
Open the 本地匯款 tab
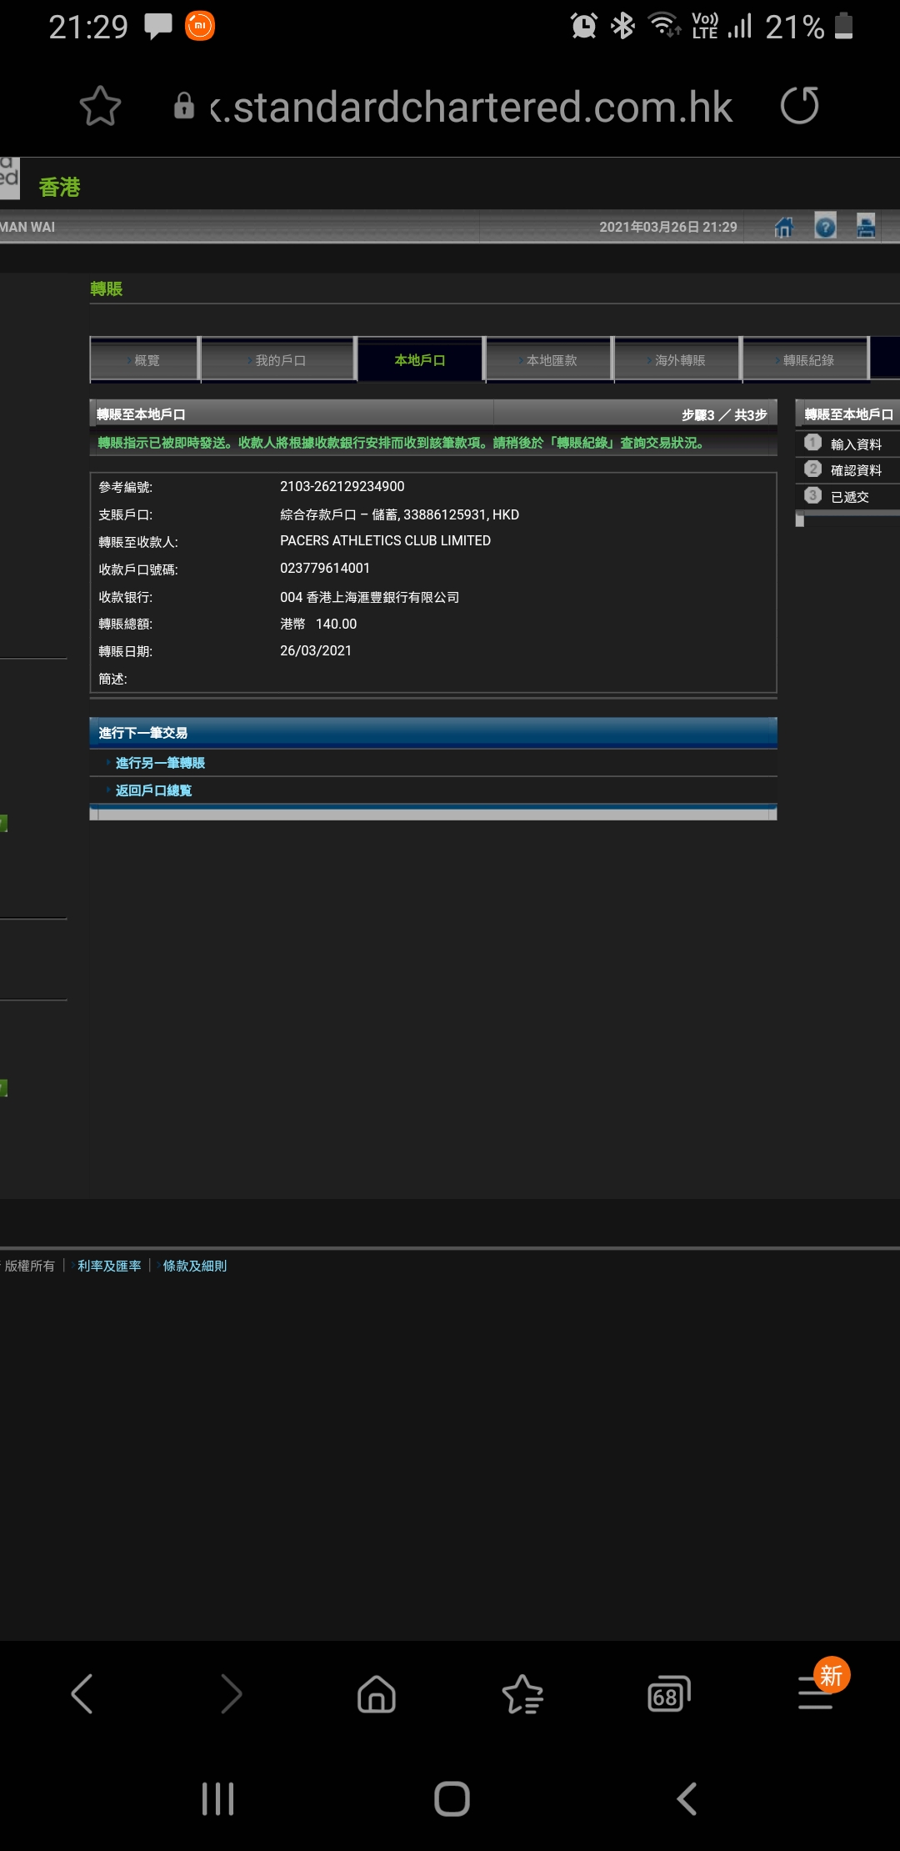point(551,360)
